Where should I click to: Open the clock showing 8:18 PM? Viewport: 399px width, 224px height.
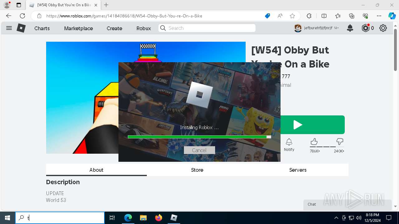click(373, 218)
